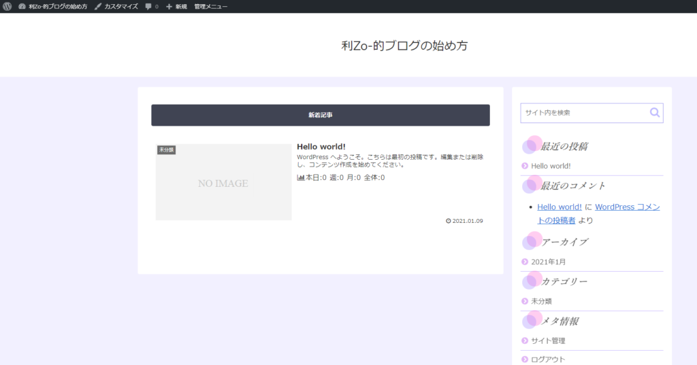
Task: Click the plus icon for new content
Action: click(169, 6)
